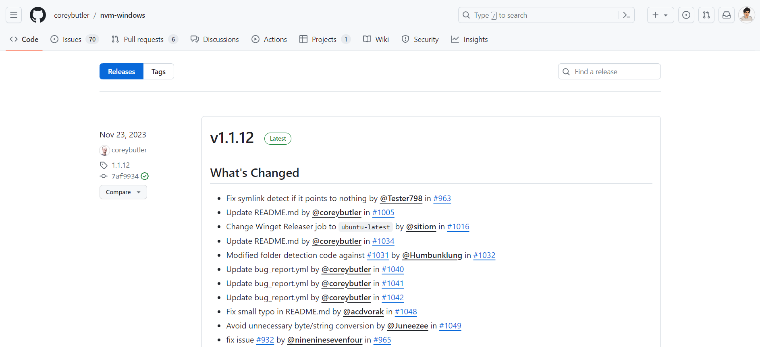Expand the Compare dropdown
760x347 pixels.
(x=123, y=192)
